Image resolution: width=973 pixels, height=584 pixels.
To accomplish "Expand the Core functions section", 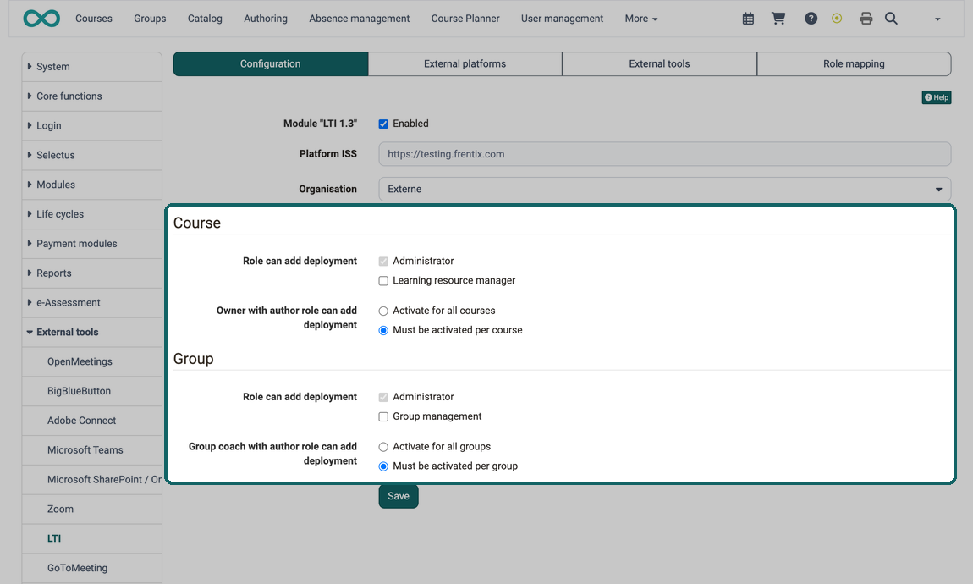I will [x=92, y=96].
